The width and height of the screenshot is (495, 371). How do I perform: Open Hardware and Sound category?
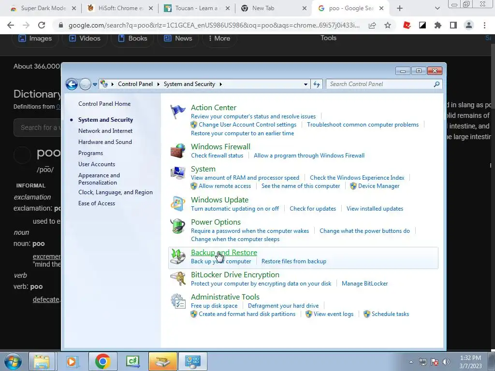coord(105,142)
